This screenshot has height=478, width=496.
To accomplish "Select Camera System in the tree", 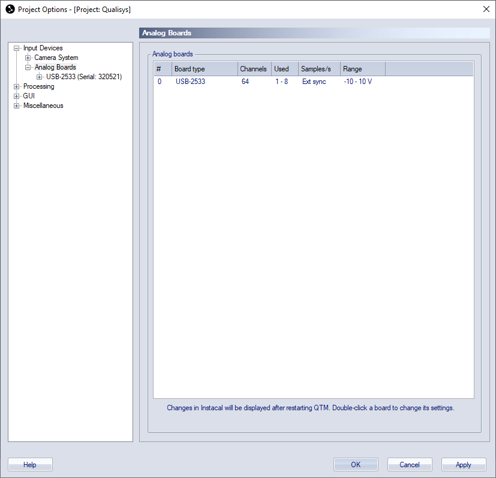I will point(56,58).
